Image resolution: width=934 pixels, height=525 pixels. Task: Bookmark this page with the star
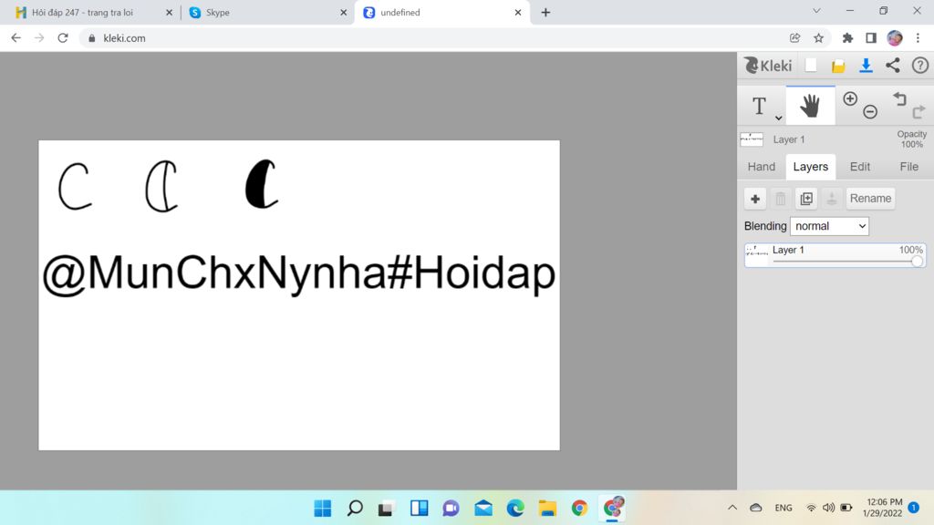[x=818, y=38]
